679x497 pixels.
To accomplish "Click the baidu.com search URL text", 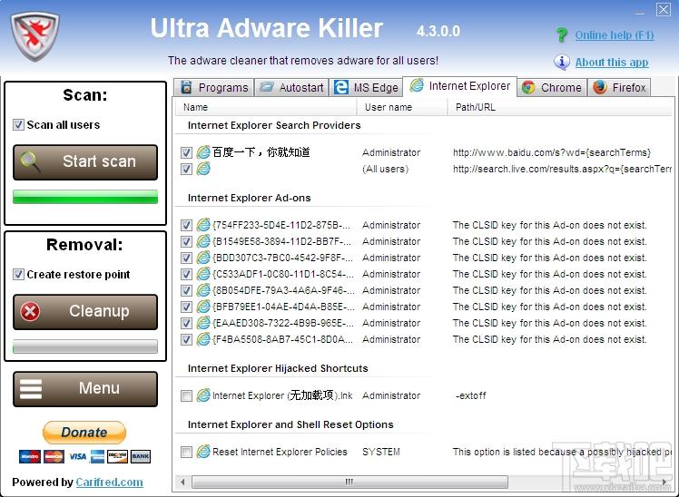I will click(x=552, y=152).
